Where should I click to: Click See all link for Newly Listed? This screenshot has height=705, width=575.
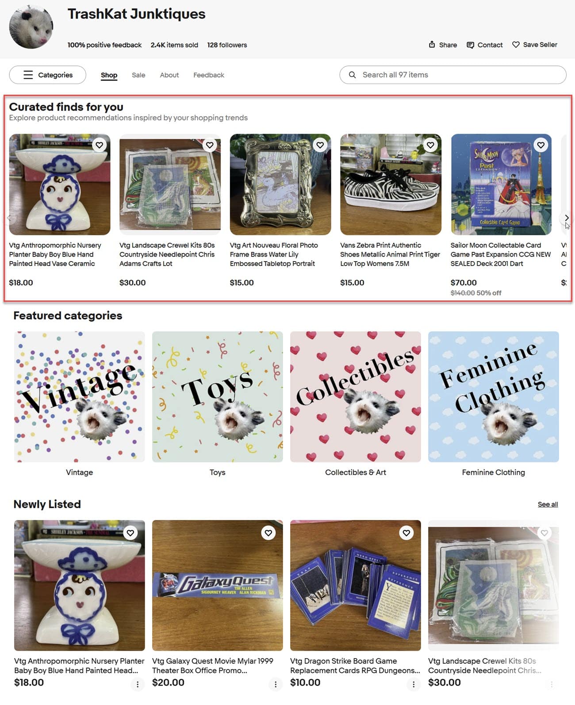point(548,504)
